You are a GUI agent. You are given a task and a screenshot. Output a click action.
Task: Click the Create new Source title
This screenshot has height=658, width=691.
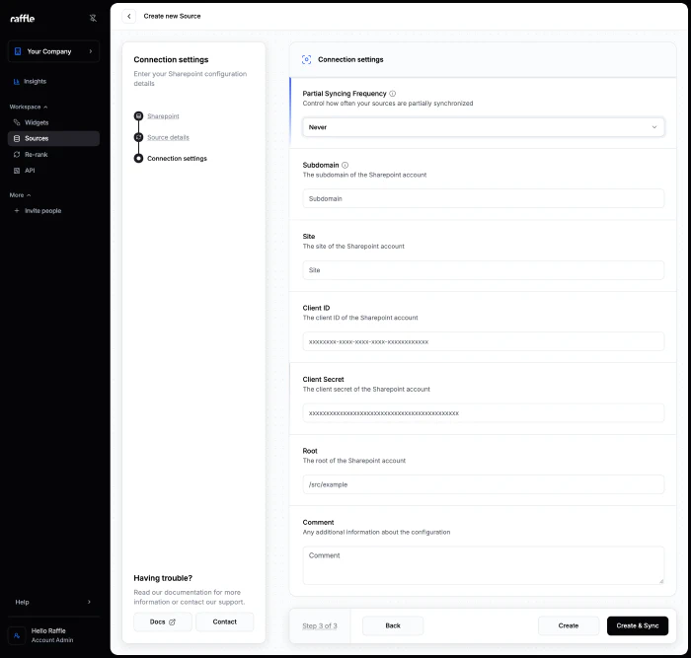click(172, 17)
